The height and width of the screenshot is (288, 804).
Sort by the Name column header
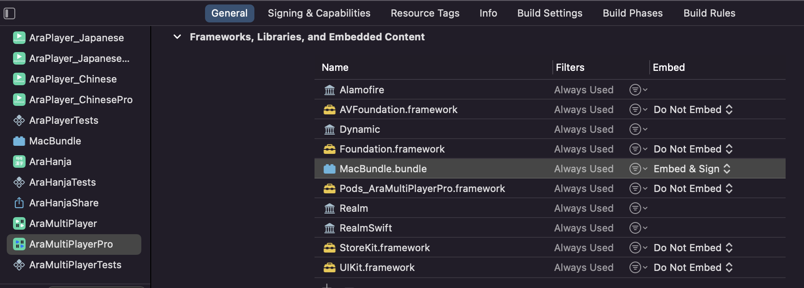point(335,67)
